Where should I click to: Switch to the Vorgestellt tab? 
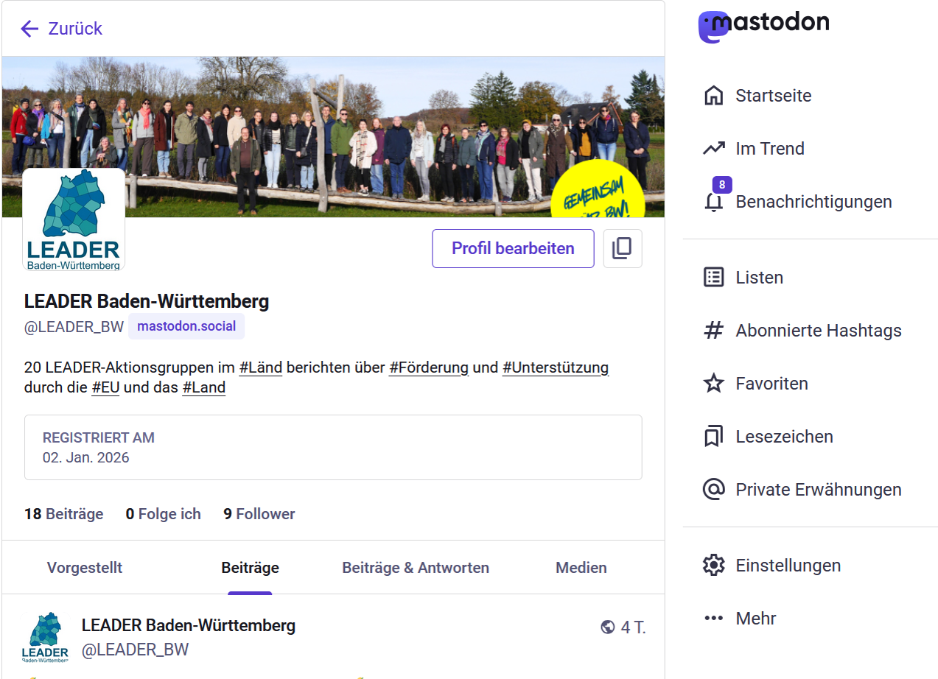point(85,568)
